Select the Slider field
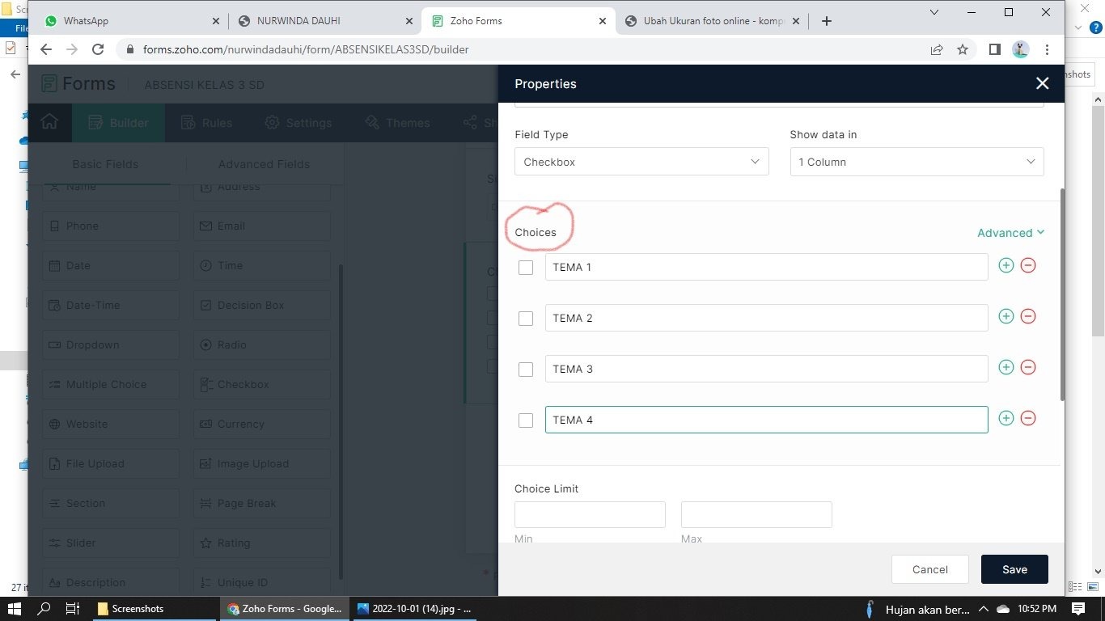This screenshot has width=1105, height=621. coord(111,543)
